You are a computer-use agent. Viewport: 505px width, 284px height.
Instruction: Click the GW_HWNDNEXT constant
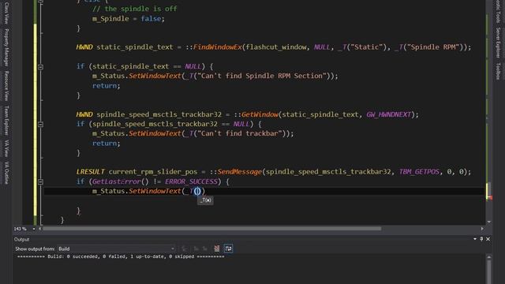tap(389, 114)
